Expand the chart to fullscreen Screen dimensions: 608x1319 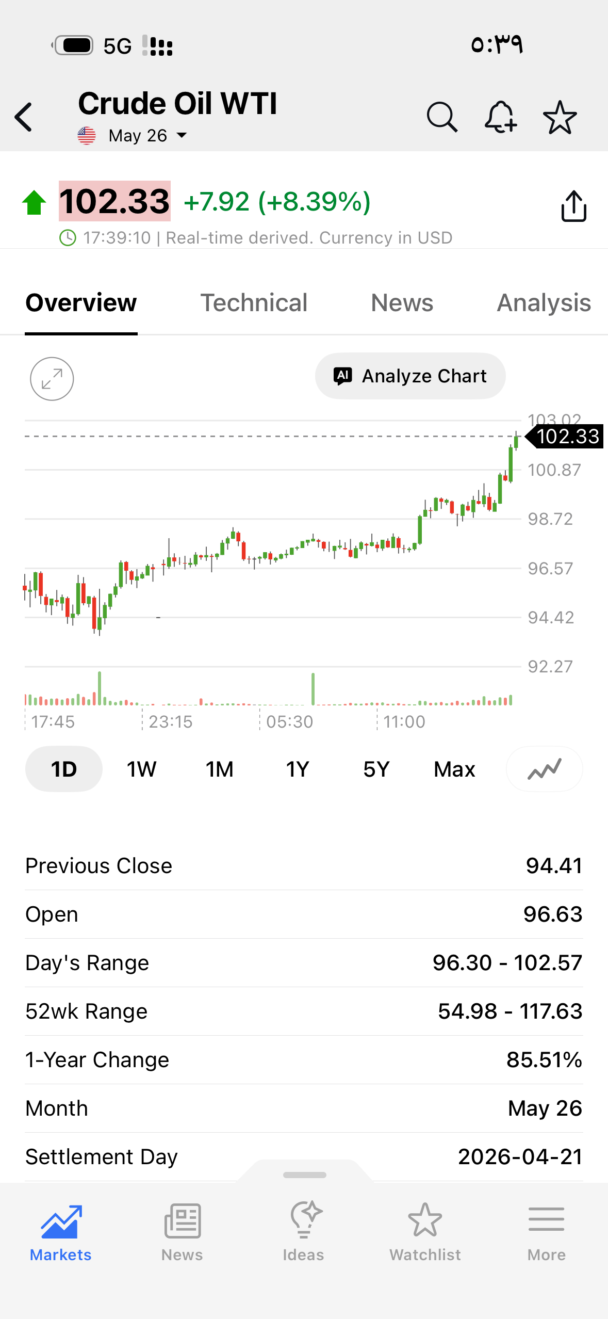pos(52,379)
